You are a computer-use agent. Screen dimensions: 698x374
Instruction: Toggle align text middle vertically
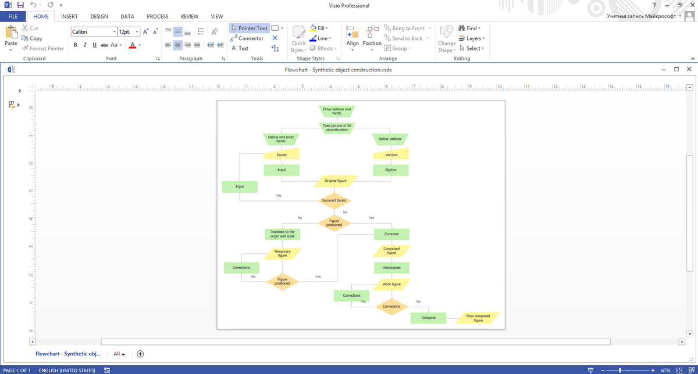click(x=178, y=31)
